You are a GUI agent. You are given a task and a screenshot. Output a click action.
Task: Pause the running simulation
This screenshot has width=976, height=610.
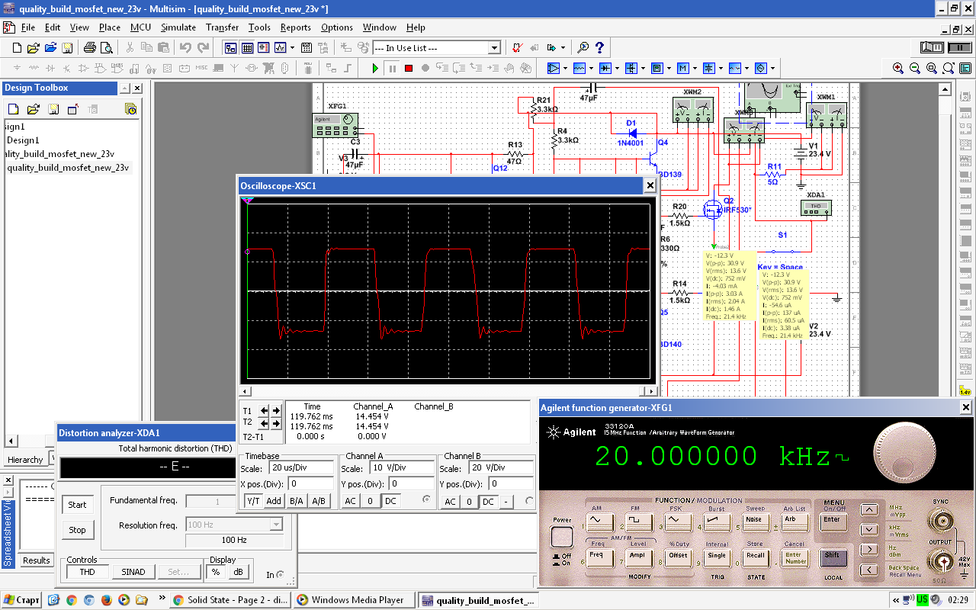[392, 68]
